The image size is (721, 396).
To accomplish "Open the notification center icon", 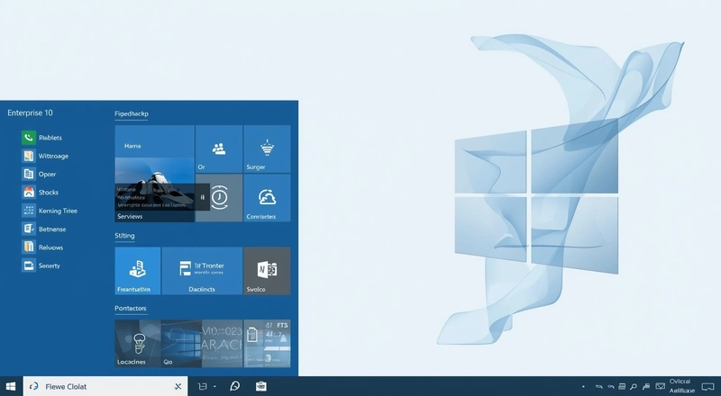I will click(707, 387).
